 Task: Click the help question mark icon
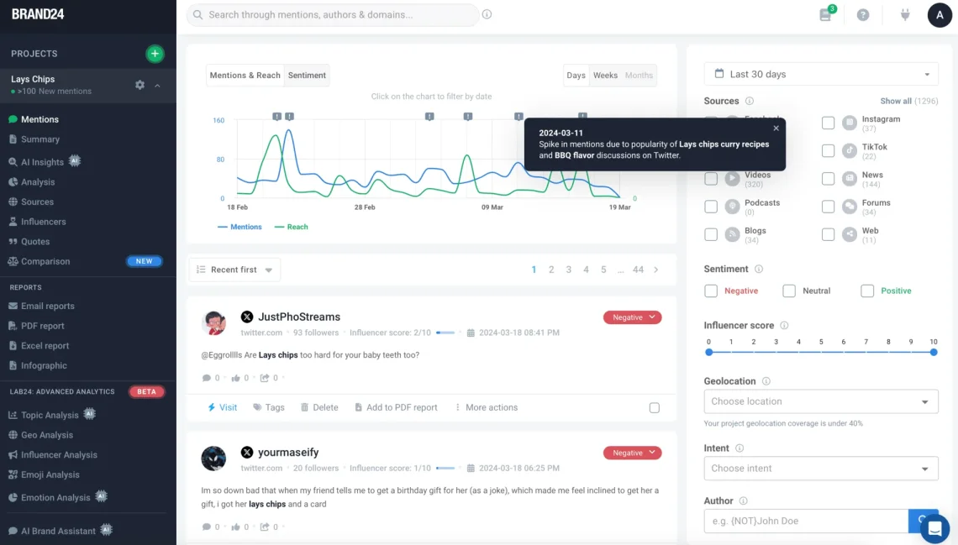click(x=863, y=15)
